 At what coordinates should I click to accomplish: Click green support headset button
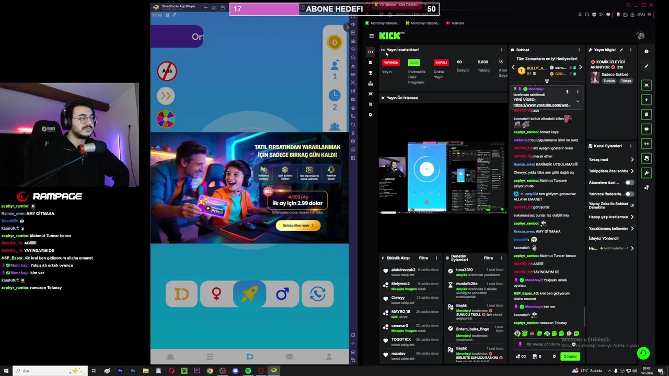point(643,354)
